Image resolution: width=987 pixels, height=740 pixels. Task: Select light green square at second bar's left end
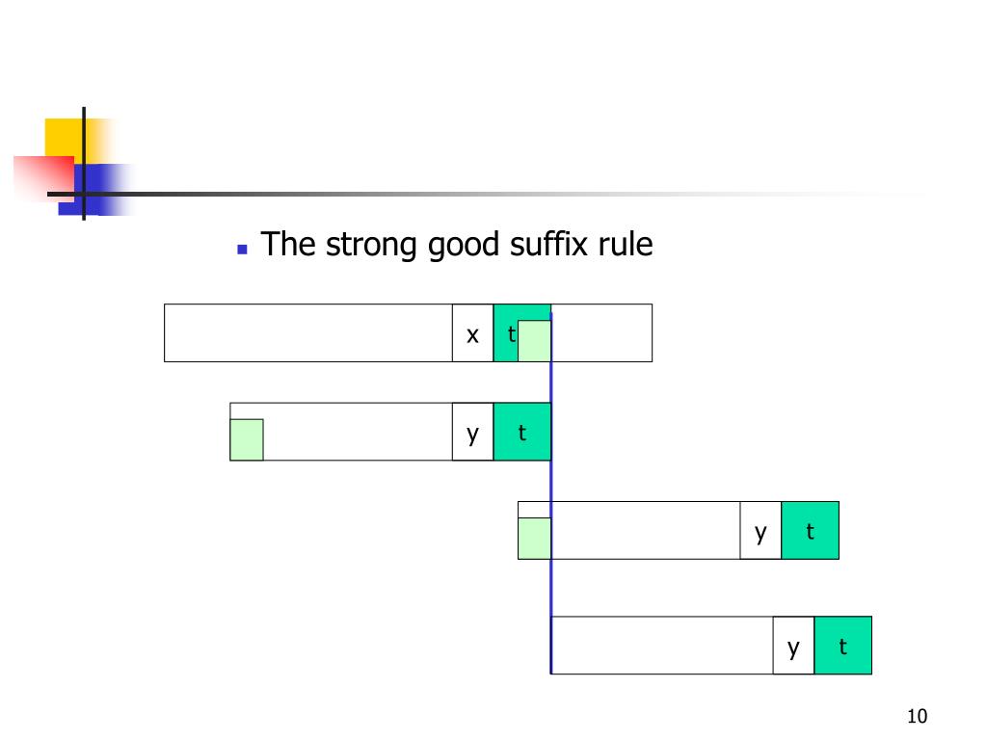pos(247,439)
